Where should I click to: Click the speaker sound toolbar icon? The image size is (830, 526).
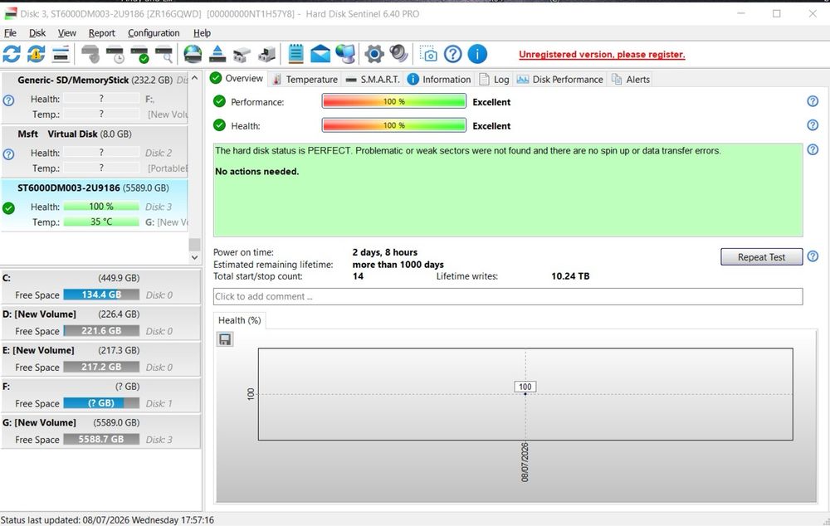tap(398, 54)
